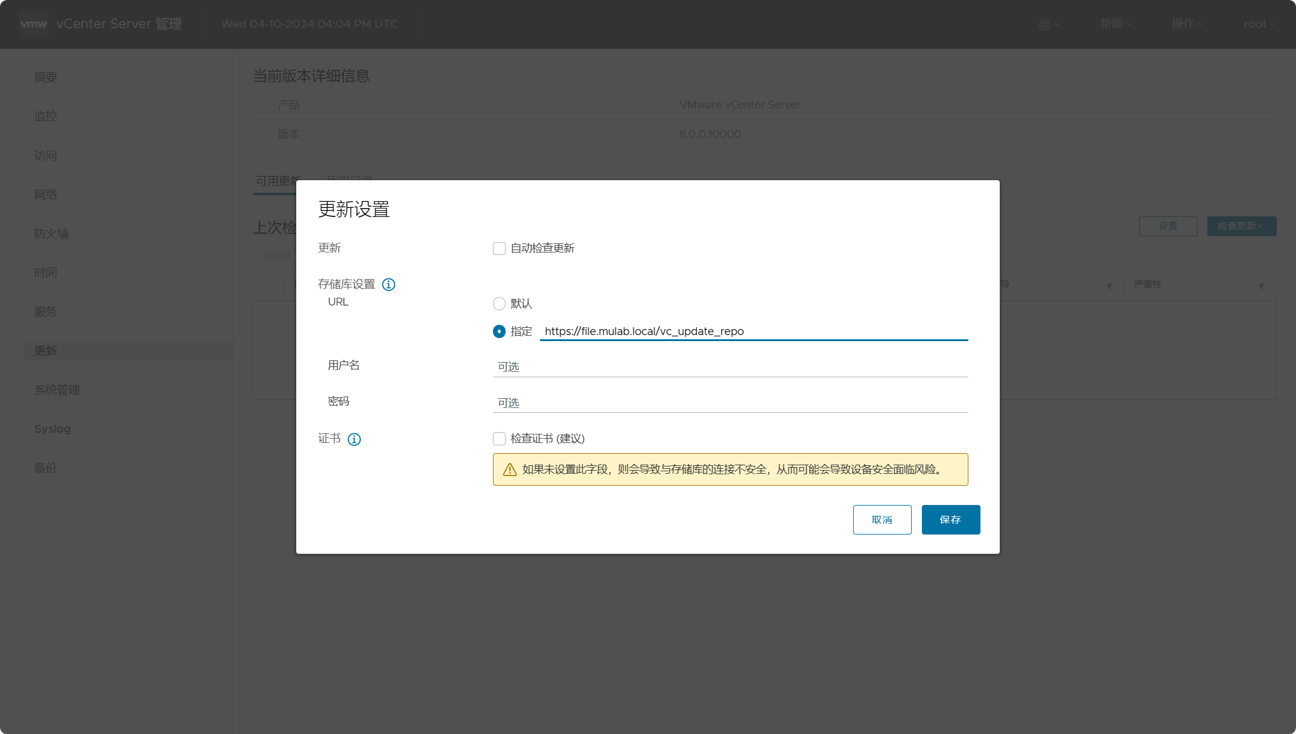Open 时间 in the sidebar

(46, 272)
